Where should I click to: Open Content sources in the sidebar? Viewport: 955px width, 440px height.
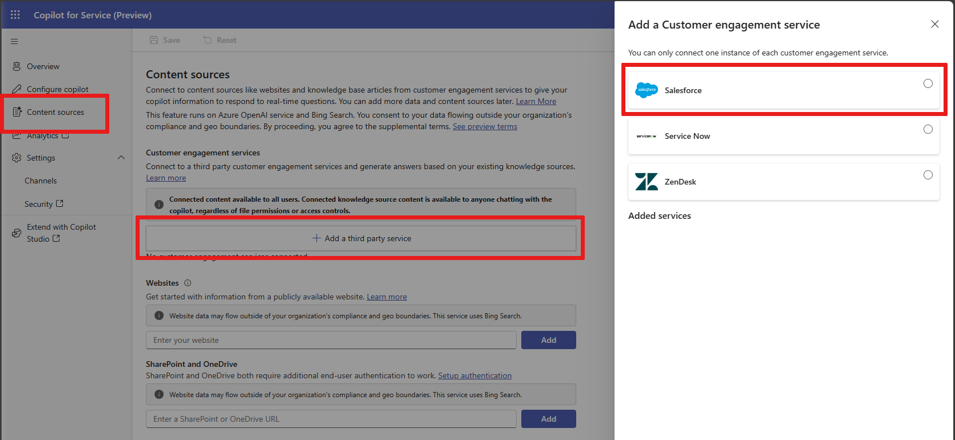56,112
